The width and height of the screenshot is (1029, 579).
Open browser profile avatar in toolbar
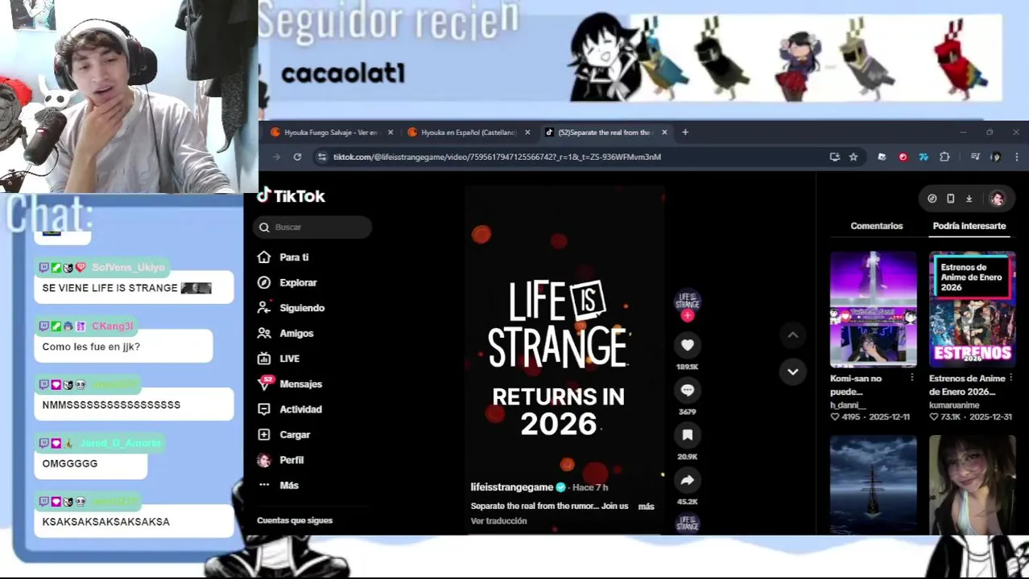tap(996, 157)
